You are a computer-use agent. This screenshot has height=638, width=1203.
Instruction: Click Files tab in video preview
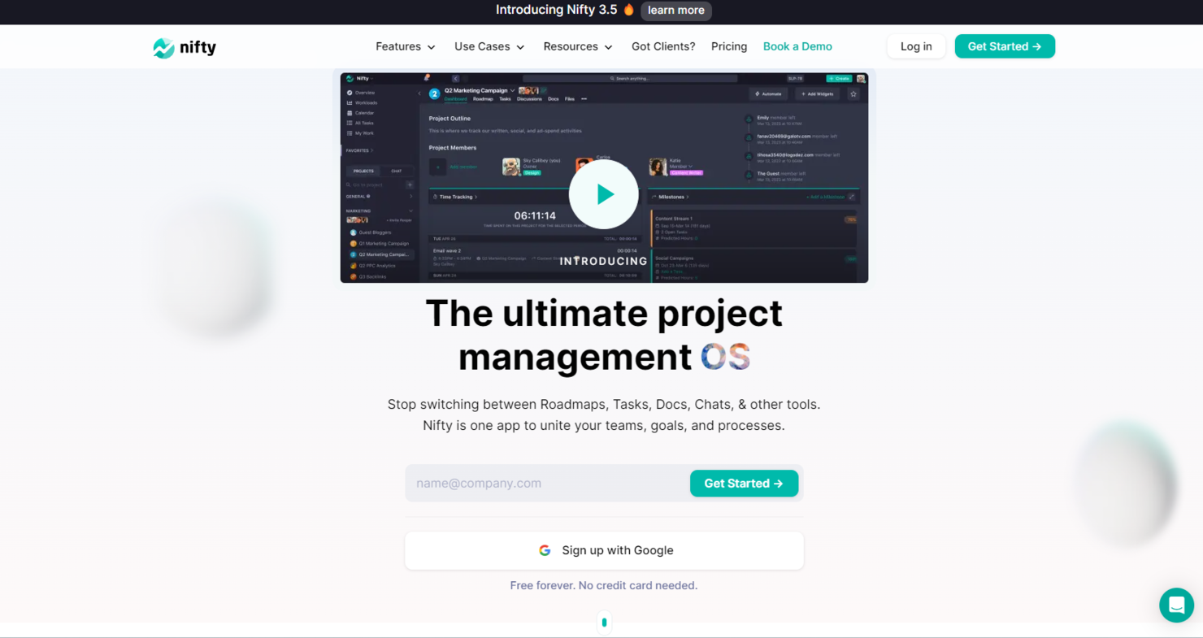click(569, 99)
